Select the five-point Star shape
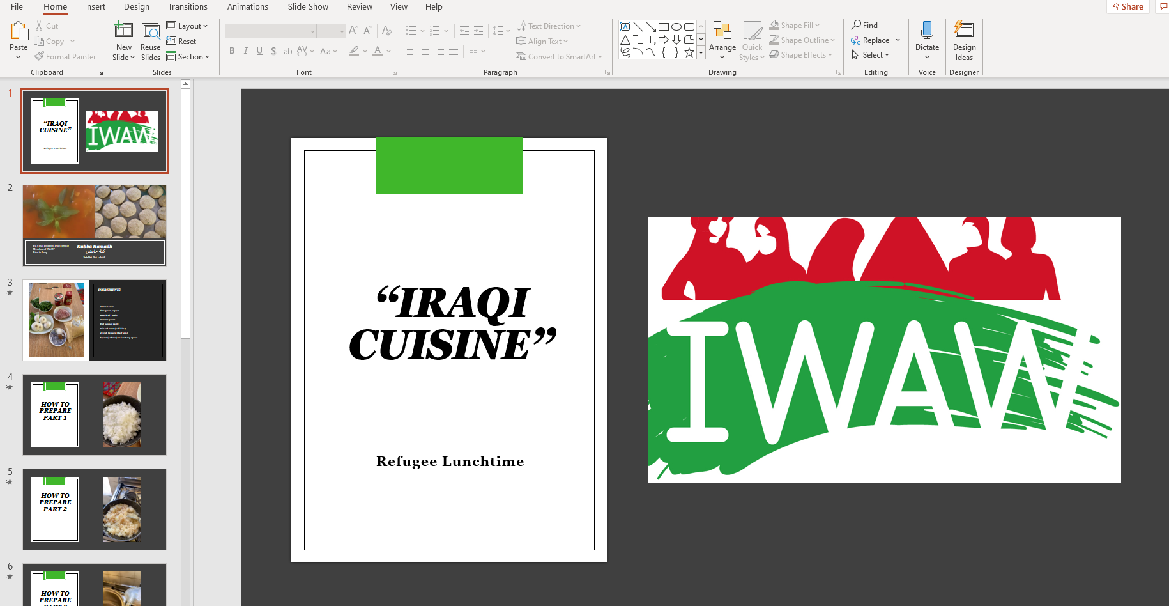This screenshot has height=606, width=1169. pos(689,52)
